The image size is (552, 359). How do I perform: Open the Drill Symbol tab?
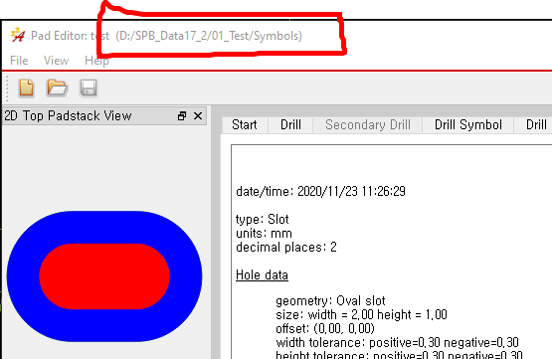[x=468, y=125]
